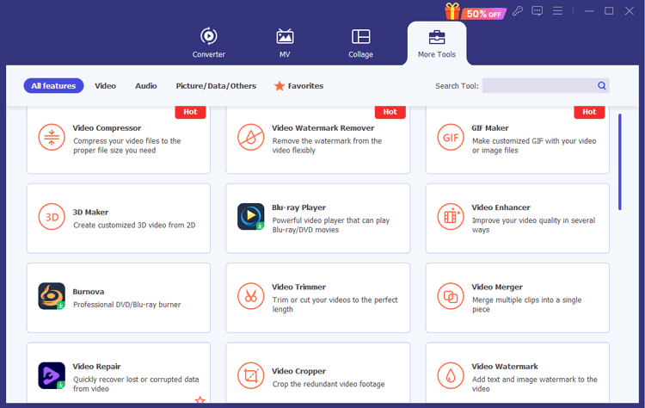This screenshot has width=645, height=408.
Task: Filter tools by Audio category
Action: 146,85
